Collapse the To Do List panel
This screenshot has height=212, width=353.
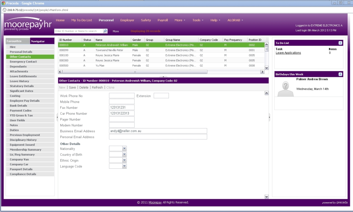[340, 43]
